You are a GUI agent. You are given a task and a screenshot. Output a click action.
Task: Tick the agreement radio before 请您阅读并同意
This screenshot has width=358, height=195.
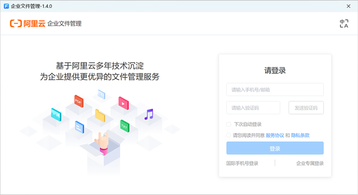coord(229,135)
